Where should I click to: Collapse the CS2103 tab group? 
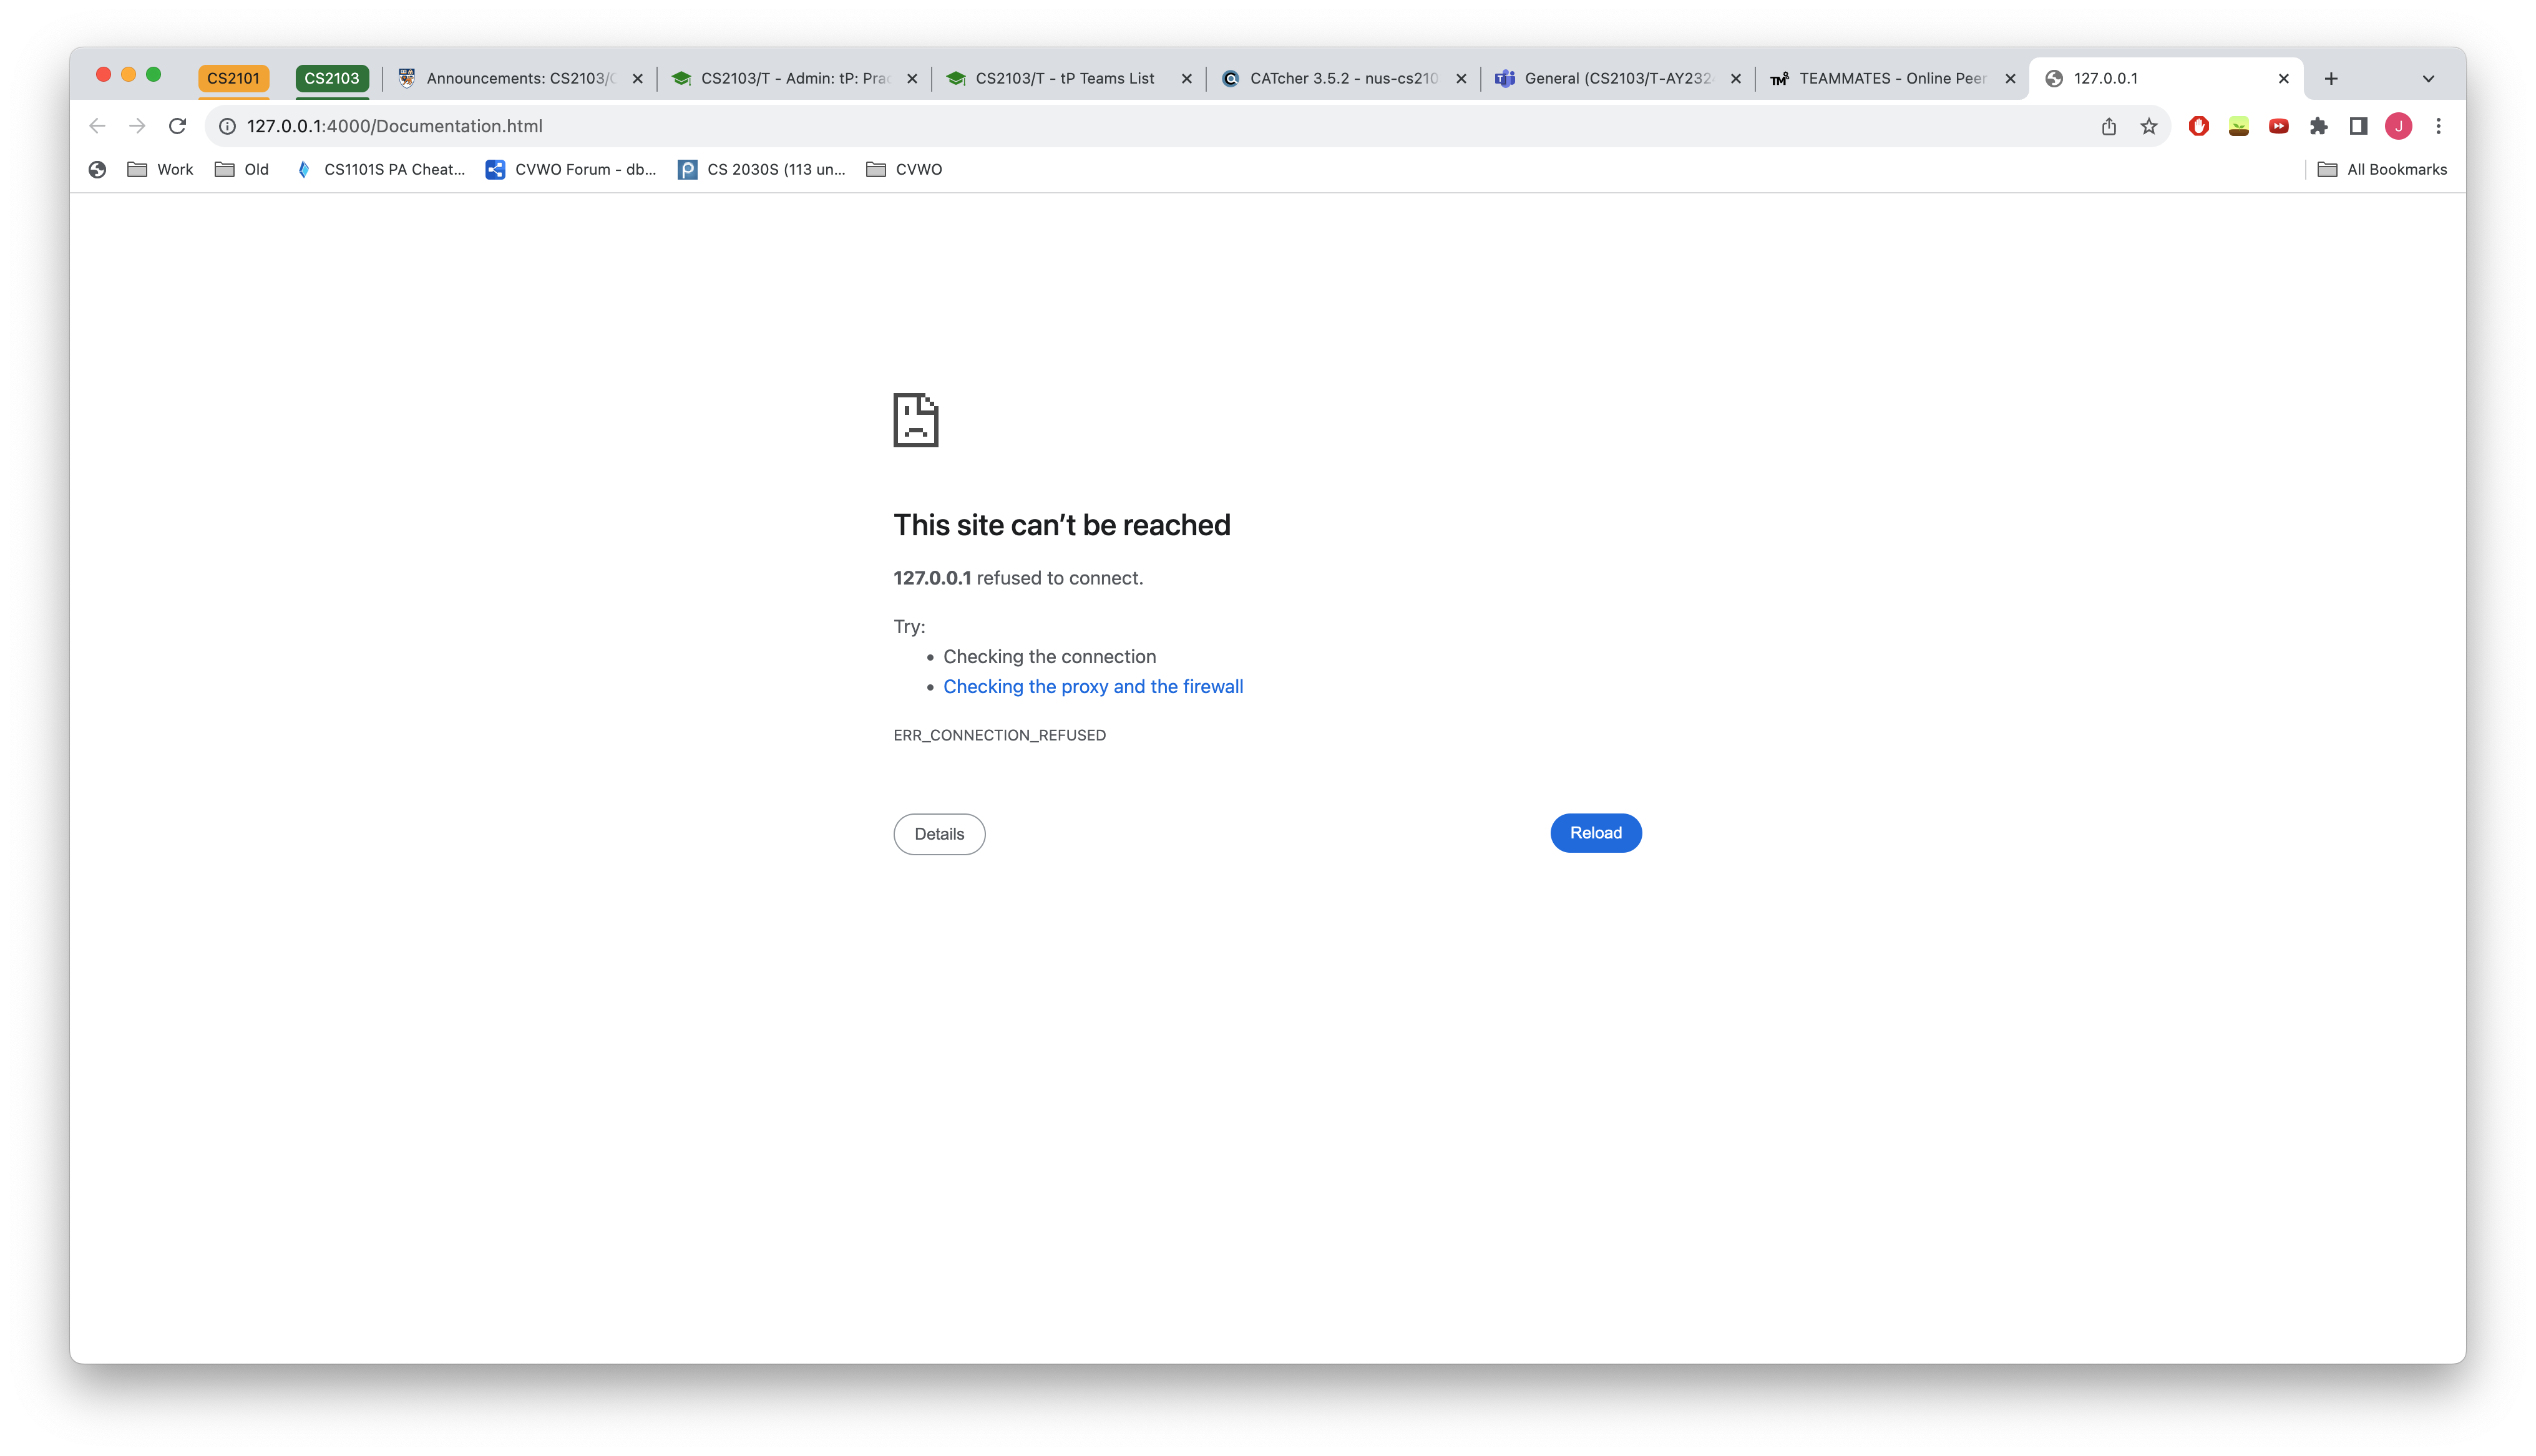pos(331,78)
